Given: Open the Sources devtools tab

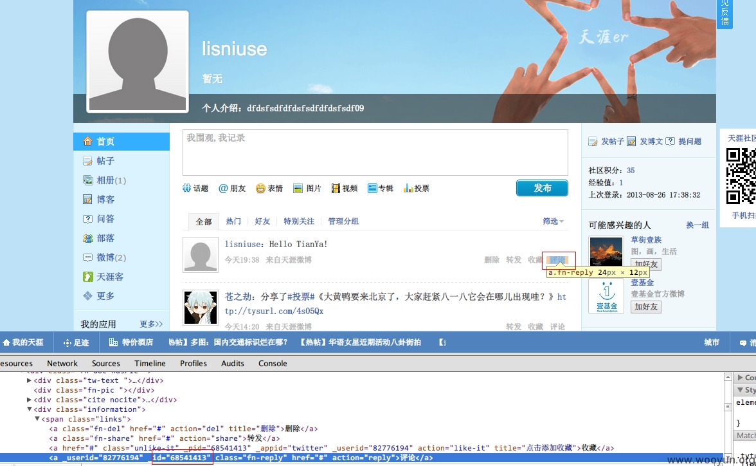Looking at the screenshot, I should click(x=106, y=364).
